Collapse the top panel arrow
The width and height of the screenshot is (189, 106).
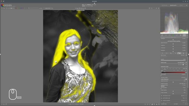click(94, 3)
